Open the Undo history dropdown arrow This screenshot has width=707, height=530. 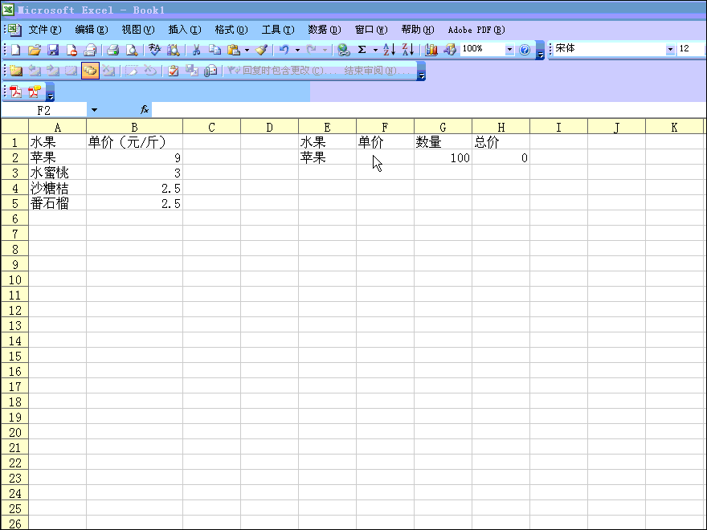tap(297, 50)
